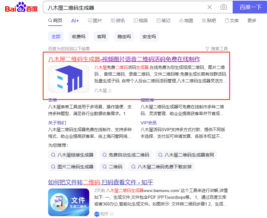Open the 关于我们 sublink
This screenshot has height=218, width=267.
point(57,123)
